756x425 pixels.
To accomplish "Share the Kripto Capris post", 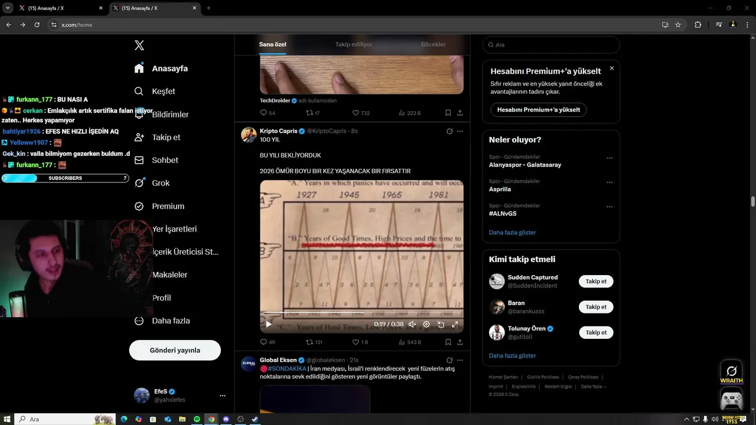I will click(460, 342).
